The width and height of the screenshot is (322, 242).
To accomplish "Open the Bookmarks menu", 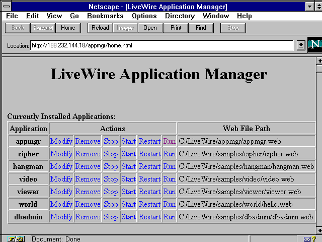I will [105, 16].
